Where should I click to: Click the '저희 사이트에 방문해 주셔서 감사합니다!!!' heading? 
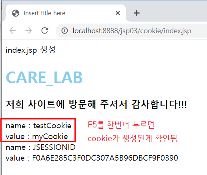tap(96, 104)
